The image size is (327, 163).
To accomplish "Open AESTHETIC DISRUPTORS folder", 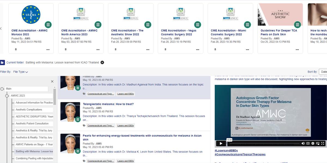I will coord(34,117).
